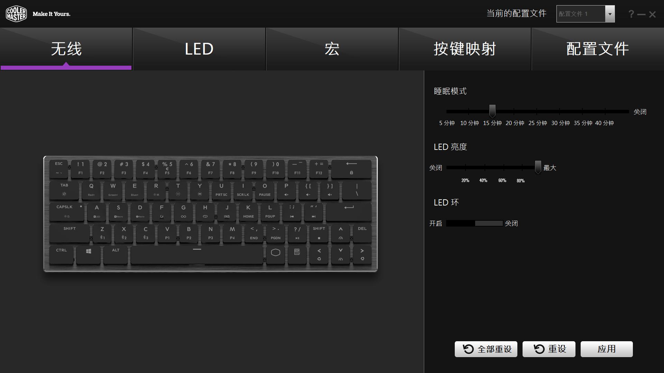Click the 应用 apply button

[x=607, y=349]
